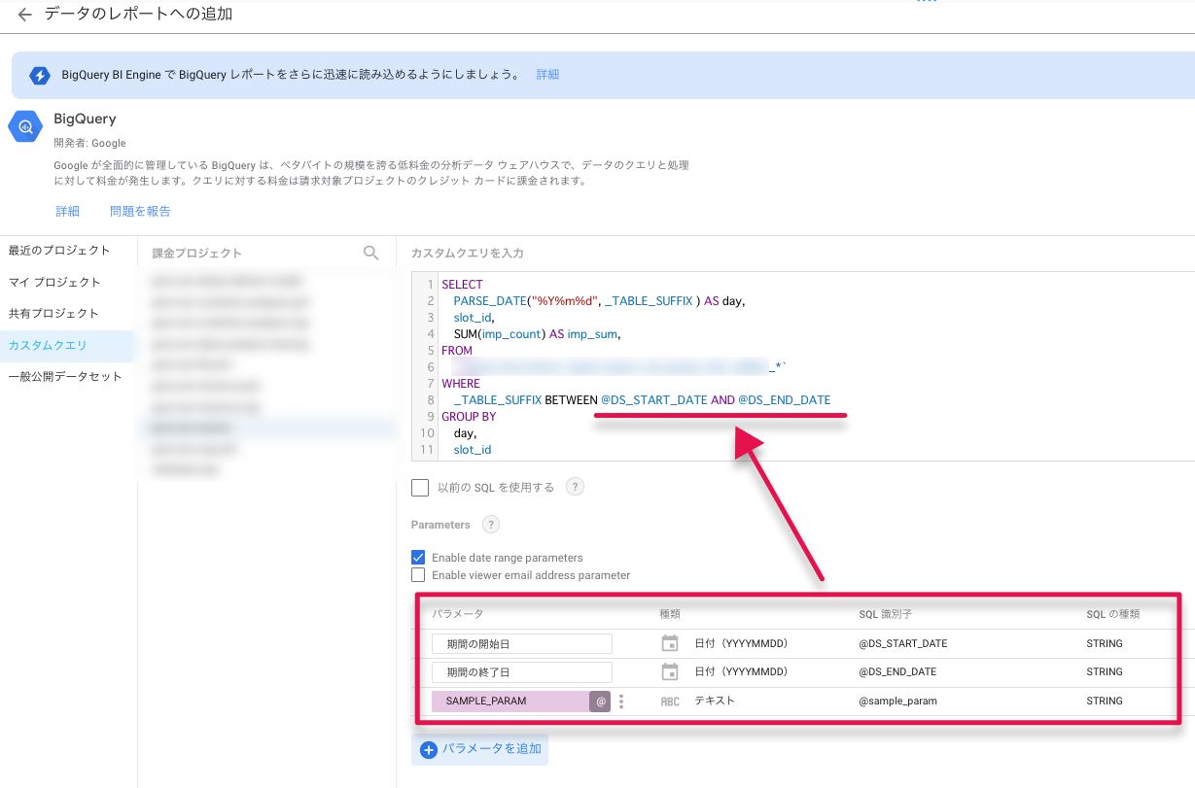1195x788 pixels.
Task: Open three-dot menu for SAMPLE_PARAM
Action: click(621, 702)
